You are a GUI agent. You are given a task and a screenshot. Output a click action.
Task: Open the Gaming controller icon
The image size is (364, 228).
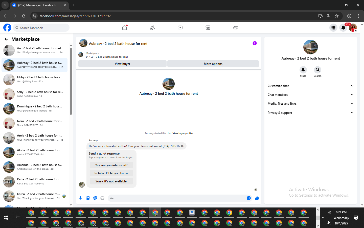pos(236,28)
